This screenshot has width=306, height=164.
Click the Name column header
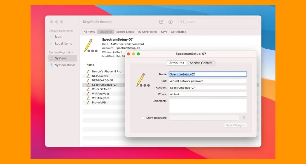click(90, 65)
